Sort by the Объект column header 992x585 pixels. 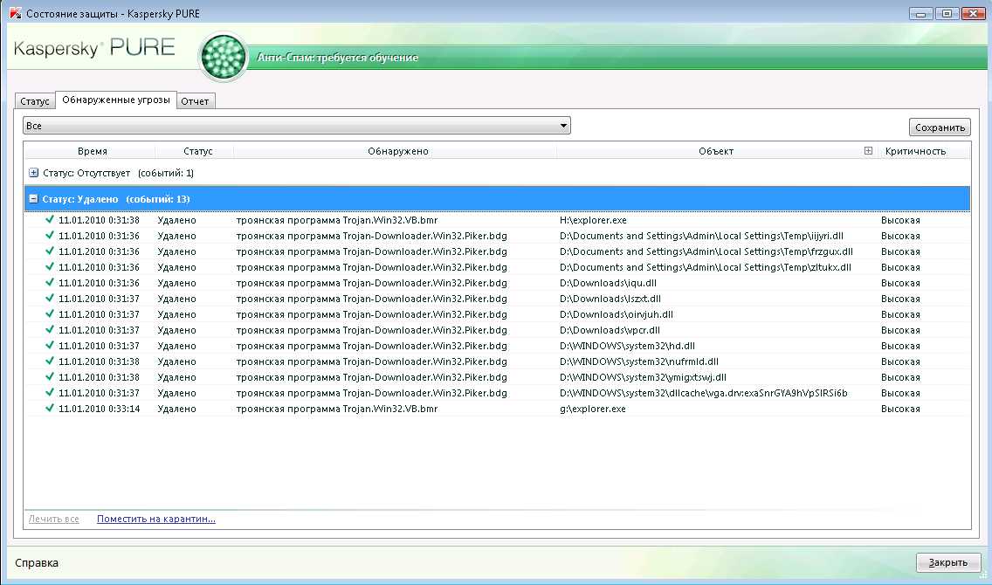[715, 151]
